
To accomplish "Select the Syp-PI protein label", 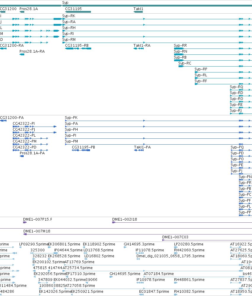I will coord(70,135).
